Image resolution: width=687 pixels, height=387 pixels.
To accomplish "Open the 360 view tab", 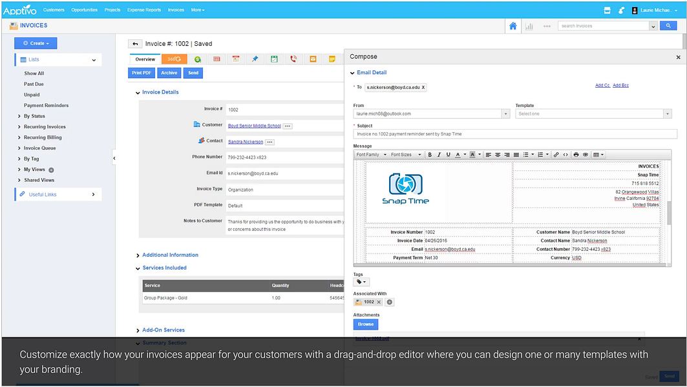I will [174, 59].
